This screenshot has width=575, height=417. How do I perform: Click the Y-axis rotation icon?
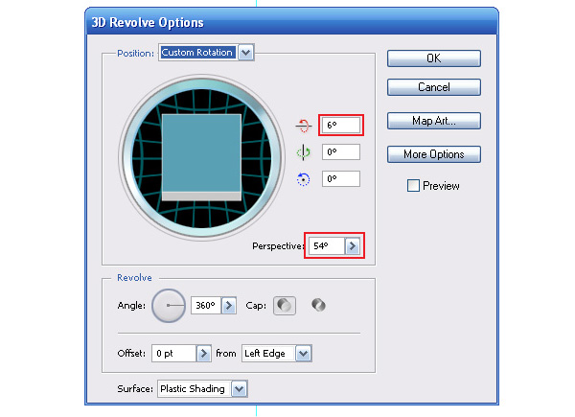(303, 152)
